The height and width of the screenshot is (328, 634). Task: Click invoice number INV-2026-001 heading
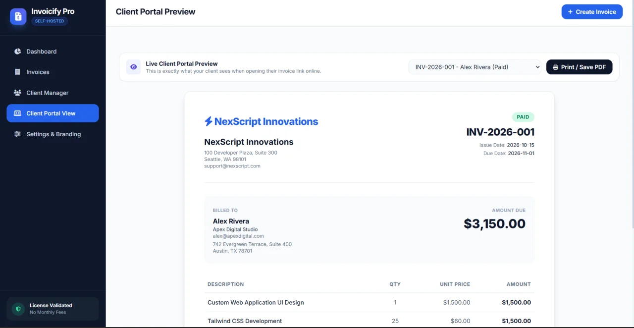click(x=500, y=132)
